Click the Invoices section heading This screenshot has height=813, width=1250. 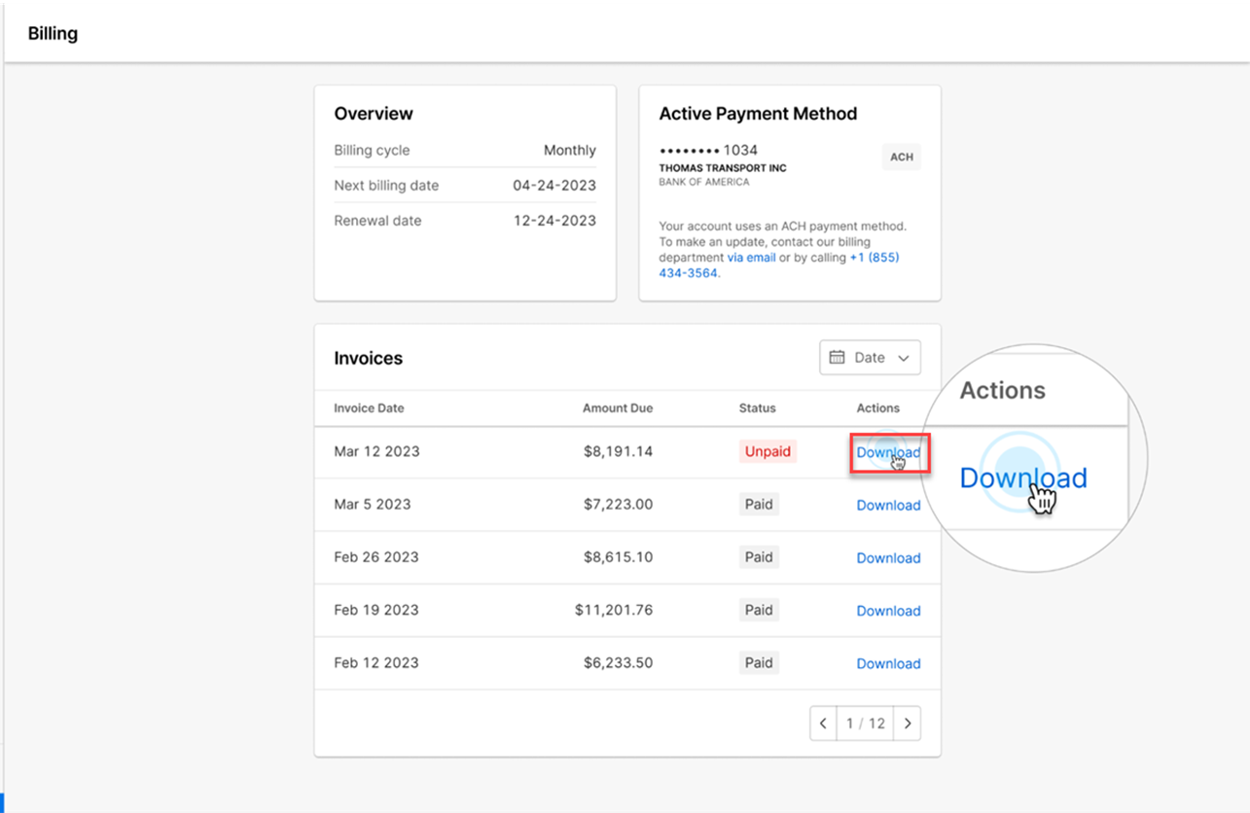(369, 358)
